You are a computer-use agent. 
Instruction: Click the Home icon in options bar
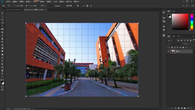[x=4, y=6]
